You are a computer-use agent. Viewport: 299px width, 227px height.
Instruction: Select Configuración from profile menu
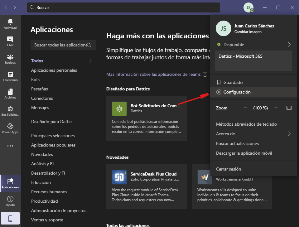237,92
